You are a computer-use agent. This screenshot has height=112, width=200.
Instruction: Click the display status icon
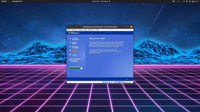pyautogui.click(x=115, y=82)
